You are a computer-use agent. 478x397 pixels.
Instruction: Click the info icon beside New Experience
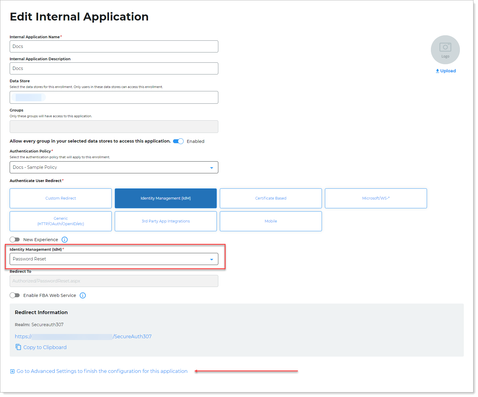point(65,240)
